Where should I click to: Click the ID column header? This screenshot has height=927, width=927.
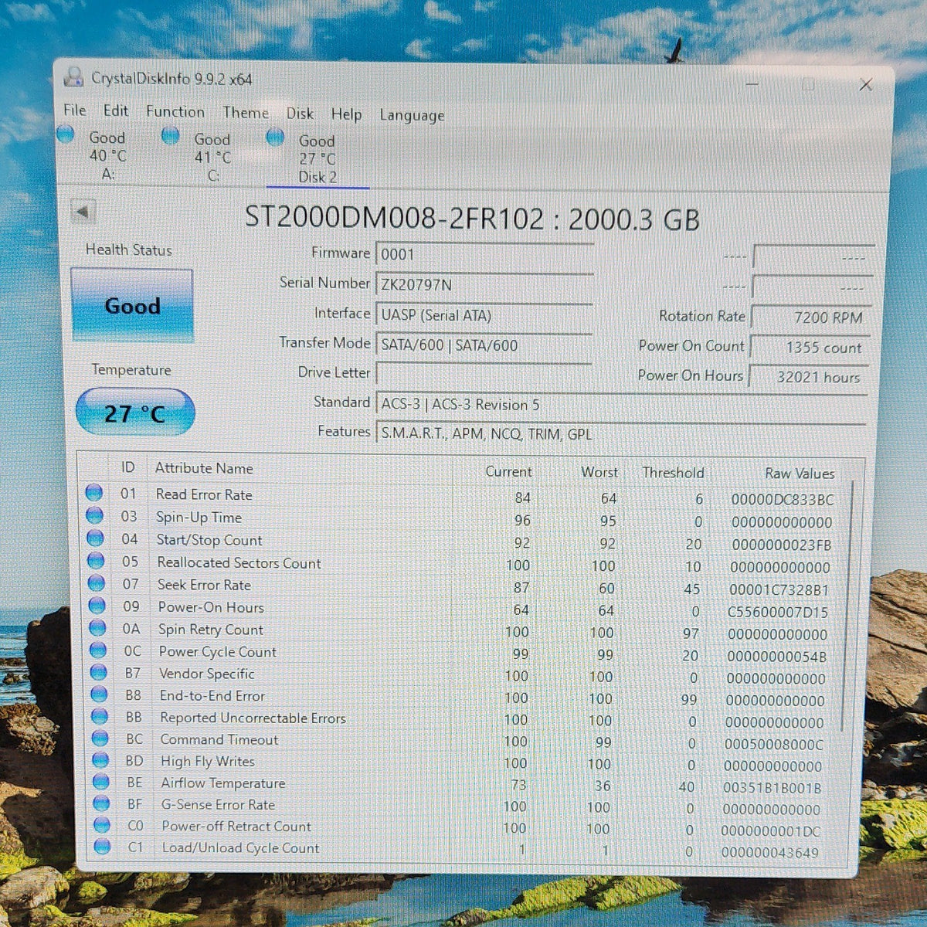(x=128, y=467)
